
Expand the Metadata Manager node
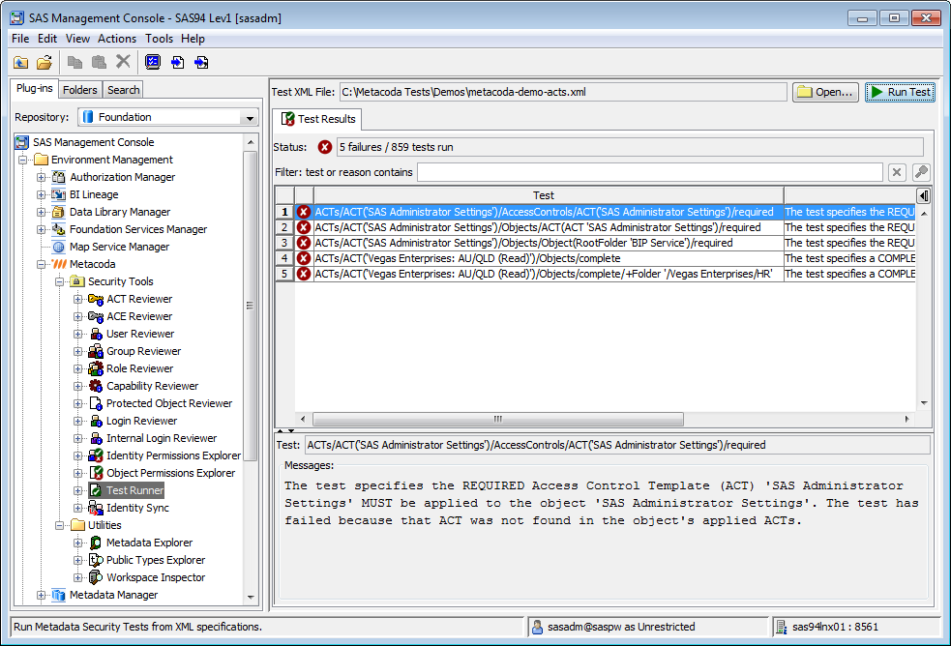42,595
